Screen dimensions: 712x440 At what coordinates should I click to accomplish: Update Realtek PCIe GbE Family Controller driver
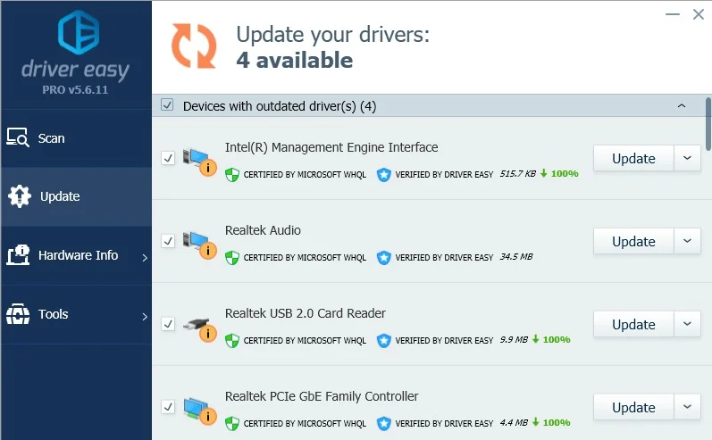point(633,407)
